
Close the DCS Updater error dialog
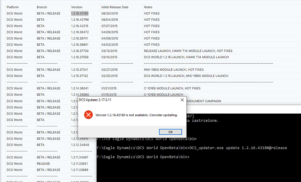coord(182,100)
